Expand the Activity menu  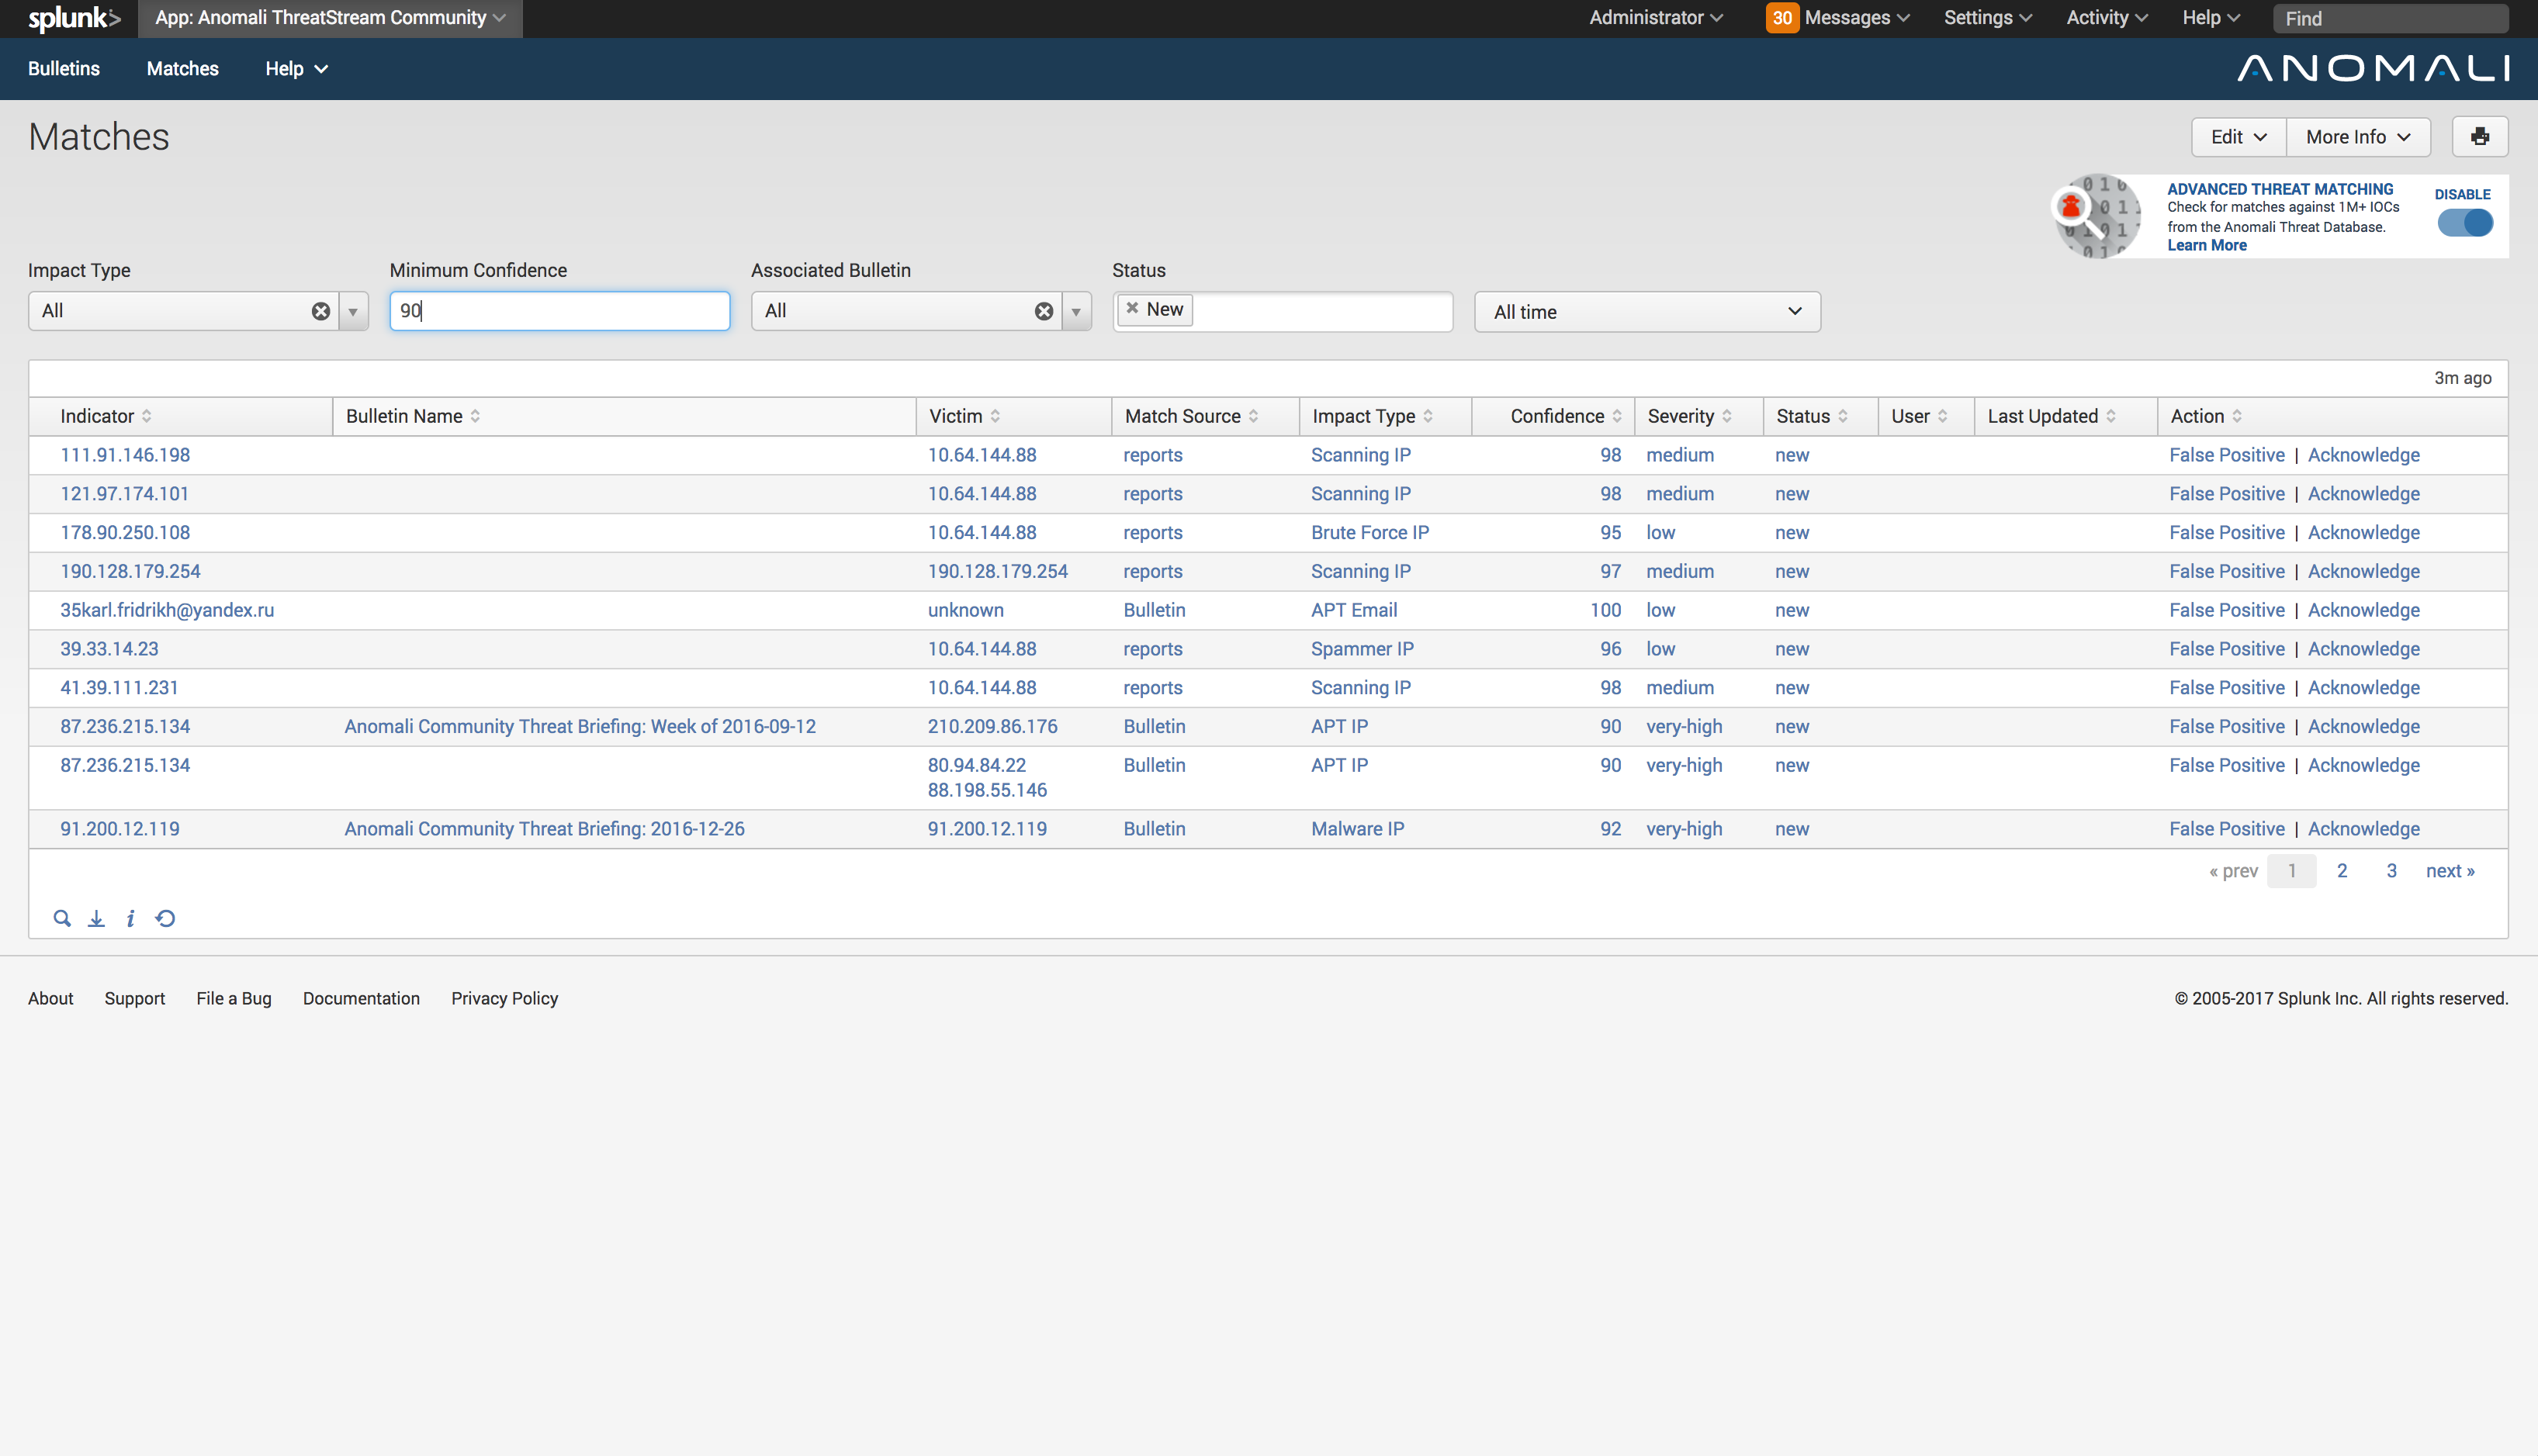[2107, 18]
